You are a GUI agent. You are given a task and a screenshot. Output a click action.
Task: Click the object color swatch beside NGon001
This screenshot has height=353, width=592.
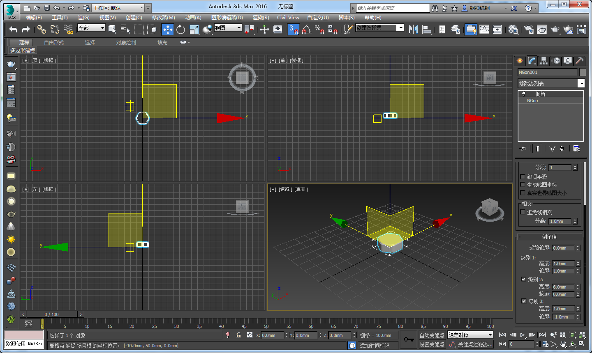(583, 72)
